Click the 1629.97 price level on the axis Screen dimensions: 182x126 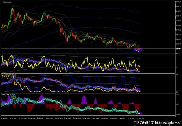(x=179, y=21)
